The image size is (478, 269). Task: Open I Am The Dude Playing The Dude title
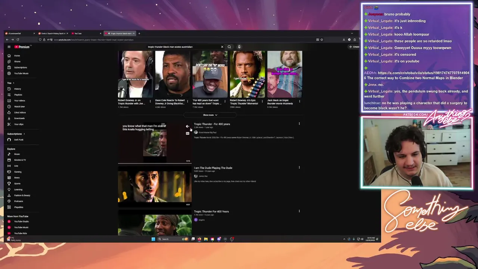point(213,168)
